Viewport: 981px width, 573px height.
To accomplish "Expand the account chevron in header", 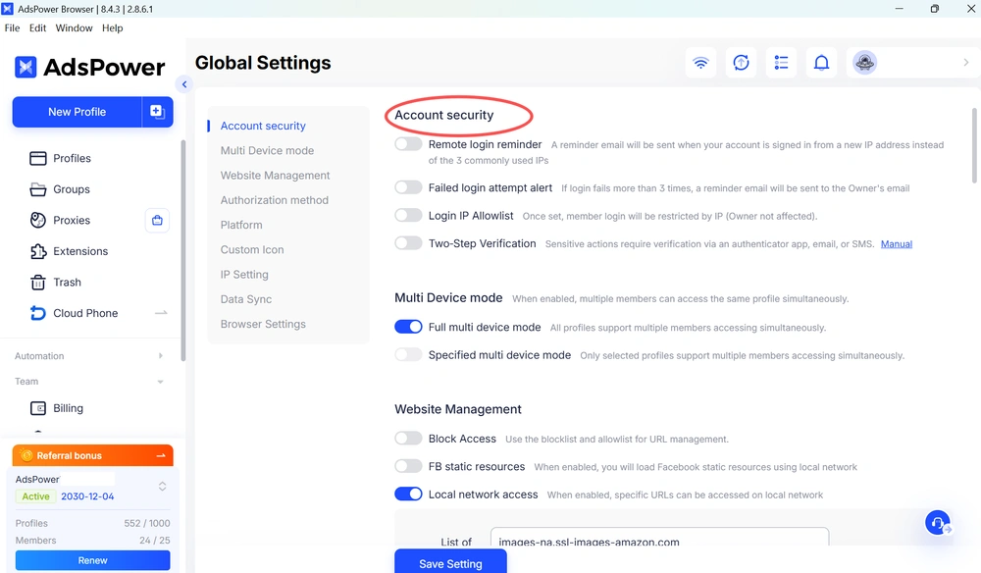I will 966,63.
